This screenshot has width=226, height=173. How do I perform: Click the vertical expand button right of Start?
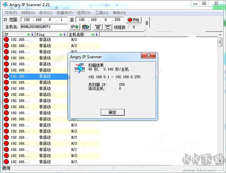pyautogui.click(x=147, y=23)
